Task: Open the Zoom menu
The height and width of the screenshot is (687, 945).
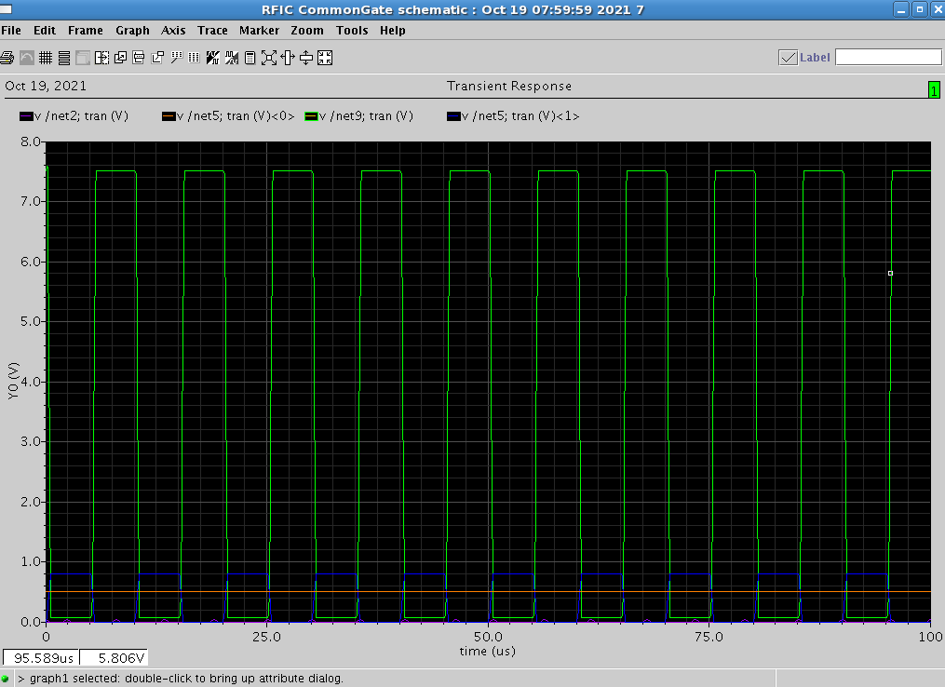Action: point(307,30)
